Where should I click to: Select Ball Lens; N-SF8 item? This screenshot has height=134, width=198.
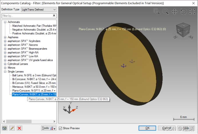tap(34, 75)
